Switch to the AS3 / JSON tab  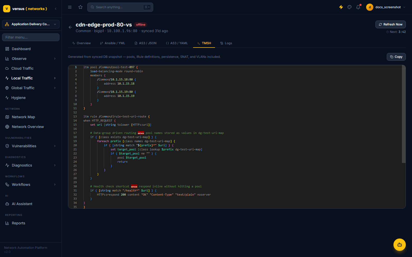(x=145, y=43)
